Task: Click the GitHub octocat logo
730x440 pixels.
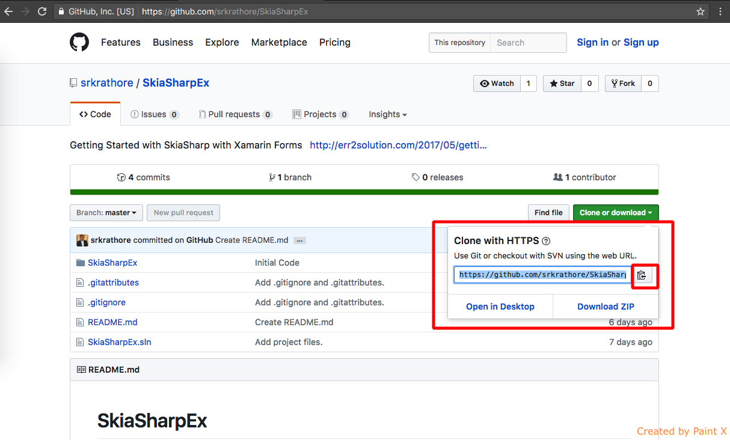Action: point(79,42)
